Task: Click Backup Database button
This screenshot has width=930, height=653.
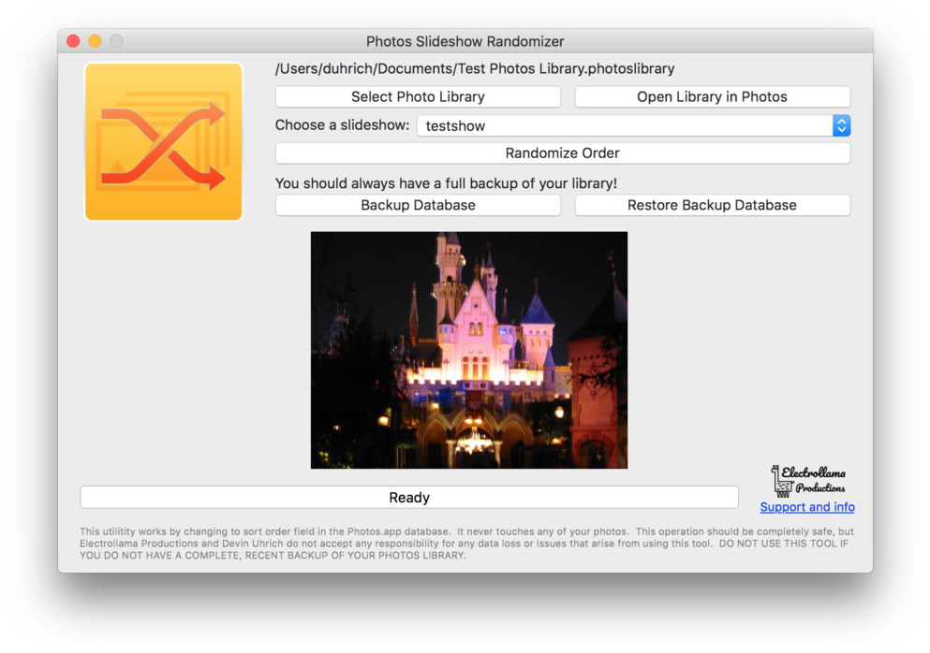Action: [418, 205]
